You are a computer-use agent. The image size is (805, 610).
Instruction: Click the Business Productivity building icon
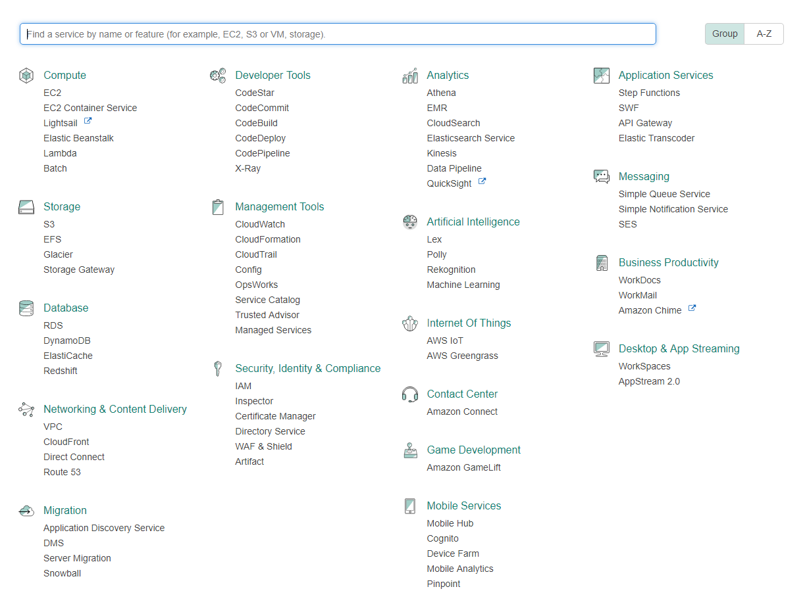click(x=602, y=263)
